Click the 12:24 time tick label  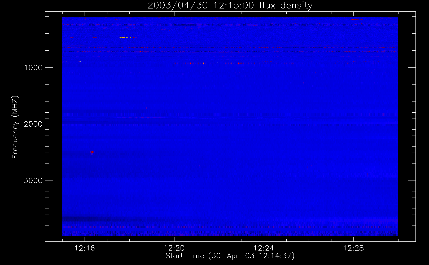click(264, 248)
